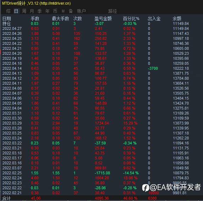Click profit value 1734.04
The height and width of the screenshot is (201, 203).
102,123
